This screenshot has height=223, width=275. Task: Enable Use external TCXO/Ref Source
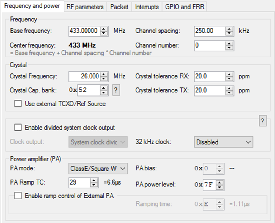[x=18, y=104]
